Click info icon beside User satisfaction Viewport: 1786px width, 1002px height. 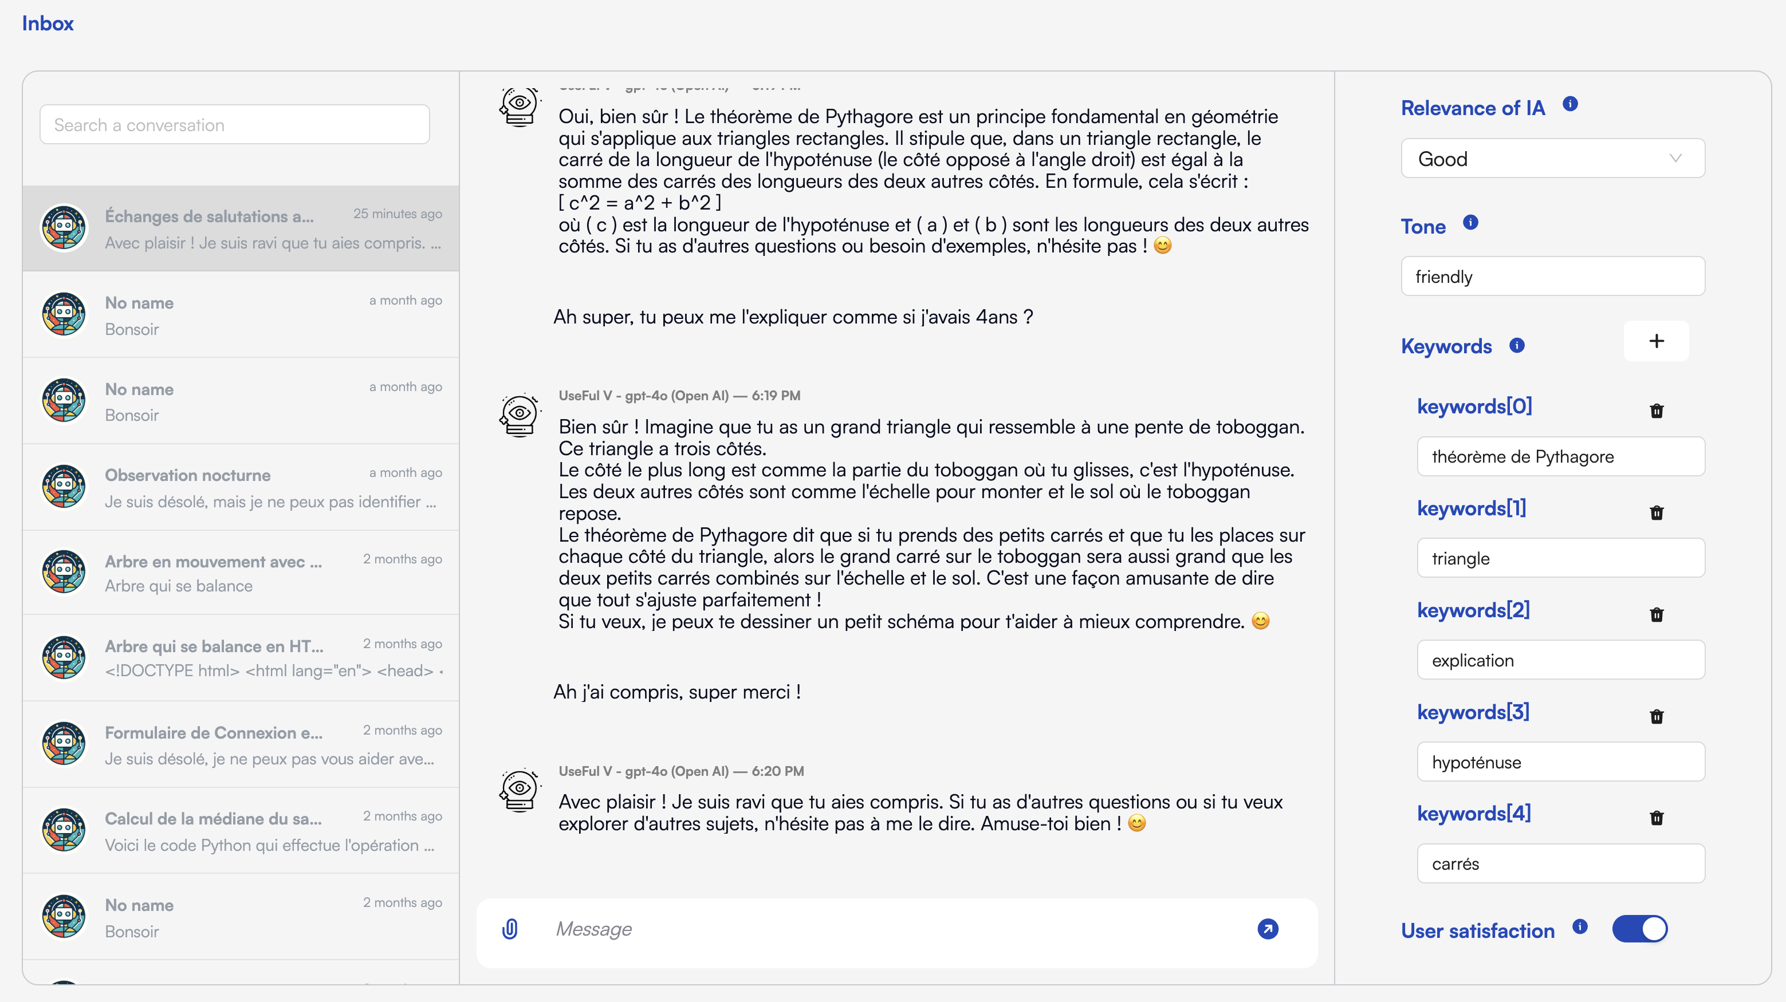pyautogui.click(x=1580, y=926)
